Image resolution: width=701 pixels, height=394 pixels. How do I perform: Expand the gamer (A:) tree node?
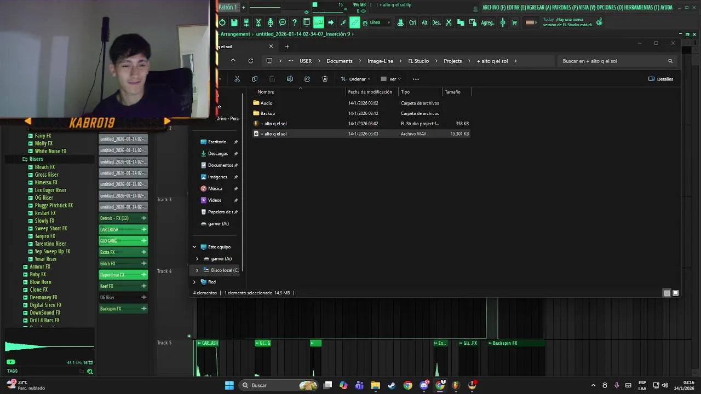(x=197, y=258)
